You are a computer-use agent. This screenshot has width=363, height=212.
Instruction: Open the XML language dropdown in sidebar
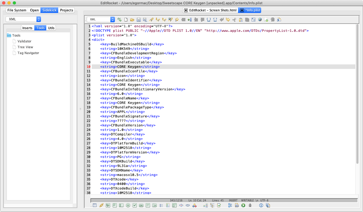tap(23, 19)
